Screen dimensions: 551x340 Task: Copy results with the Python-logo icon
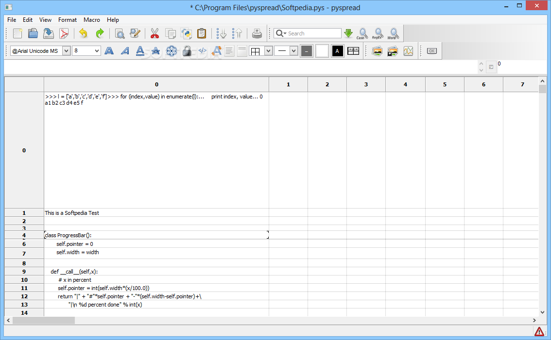click(x=186, y=33)
